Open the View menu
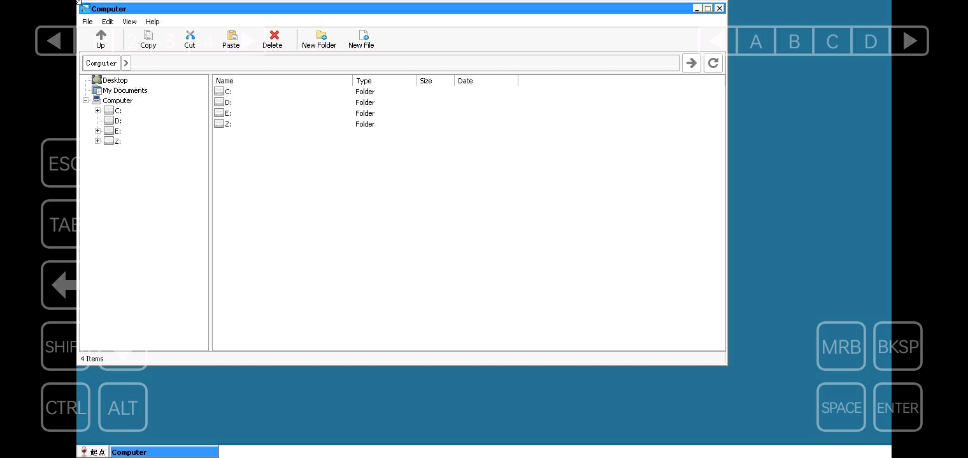The width and height of the screenshot is (968, 458). pos(129,22)
